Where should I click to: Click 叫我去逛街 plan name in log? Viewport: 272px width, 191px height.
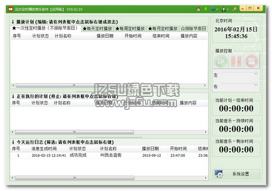coord(111,155)
